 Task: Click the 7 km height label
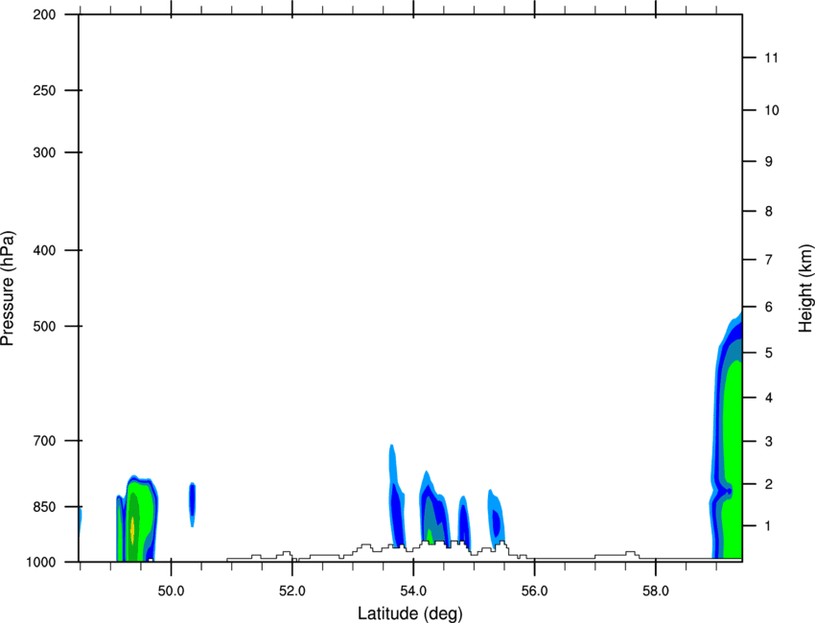point(769,259)
